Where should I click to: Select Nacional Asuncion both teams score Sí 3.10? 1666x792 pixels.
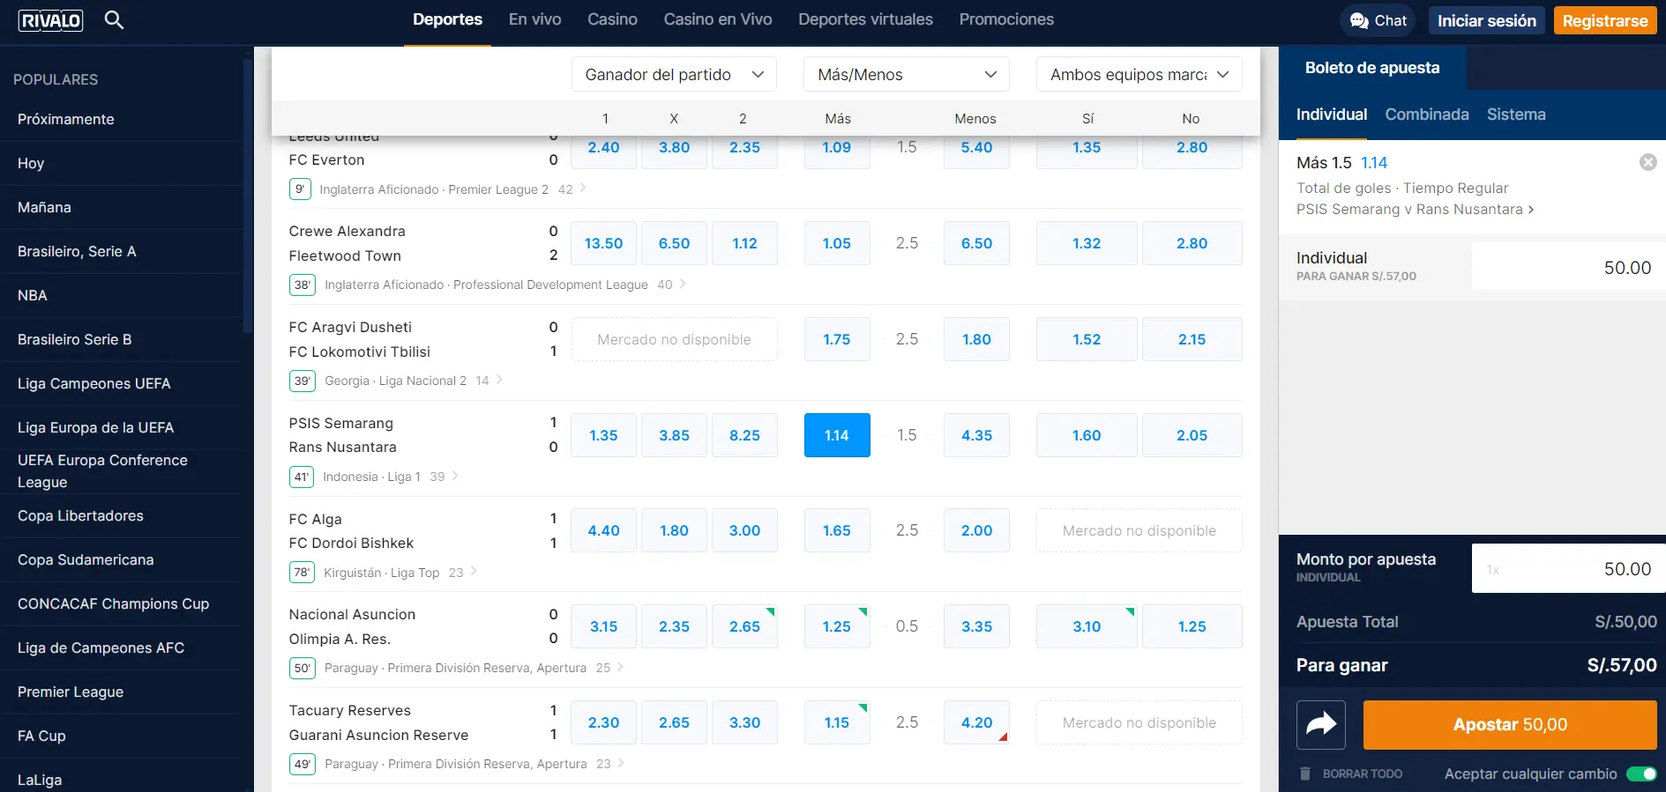[1087, 626]
